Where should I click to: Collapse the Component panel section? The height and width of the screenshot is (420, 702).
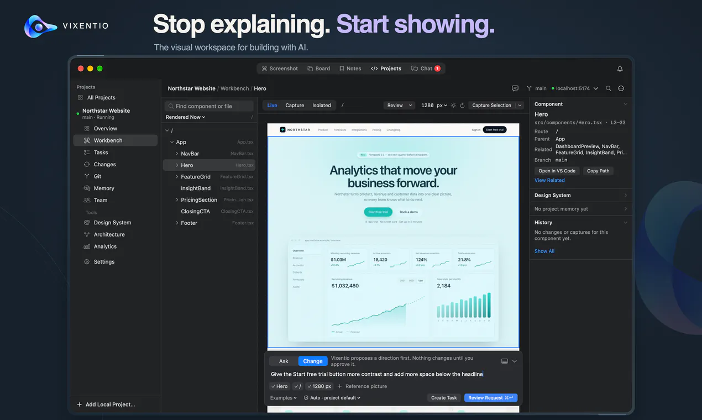pos(626,104)
